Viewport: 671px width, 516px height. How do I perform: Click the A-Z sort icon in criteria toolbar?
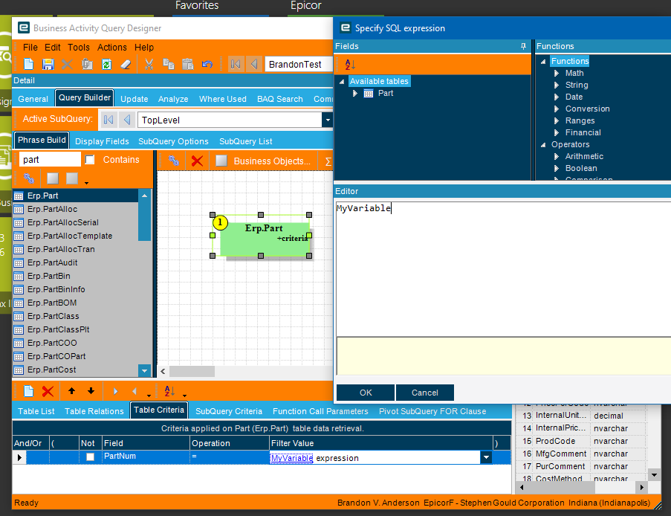click(x=169, y=391)
